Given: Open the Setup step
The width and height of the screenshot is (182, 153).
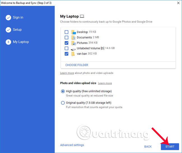Looking at the screenshot, I should [x=17, y=30].
